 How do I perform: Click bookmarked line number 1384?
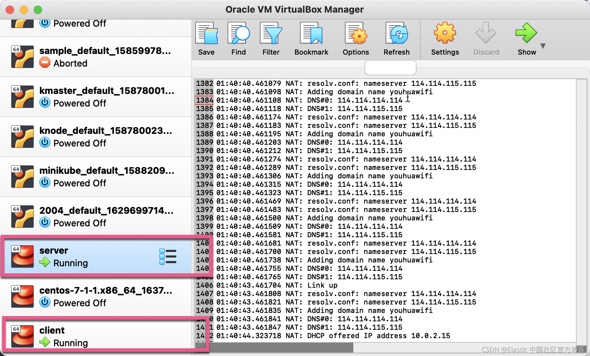[x=204, y=100]
